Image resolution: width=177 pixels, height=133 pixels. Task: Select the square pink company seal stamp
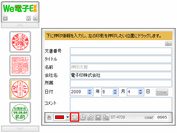tap(20, 65)
